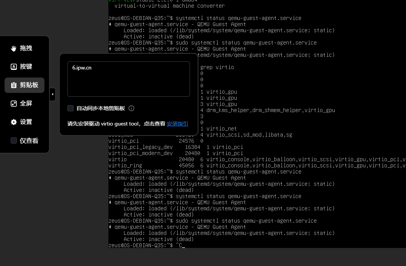Click the terminal's last prompt line showing ^C

[x=146, y=245]
